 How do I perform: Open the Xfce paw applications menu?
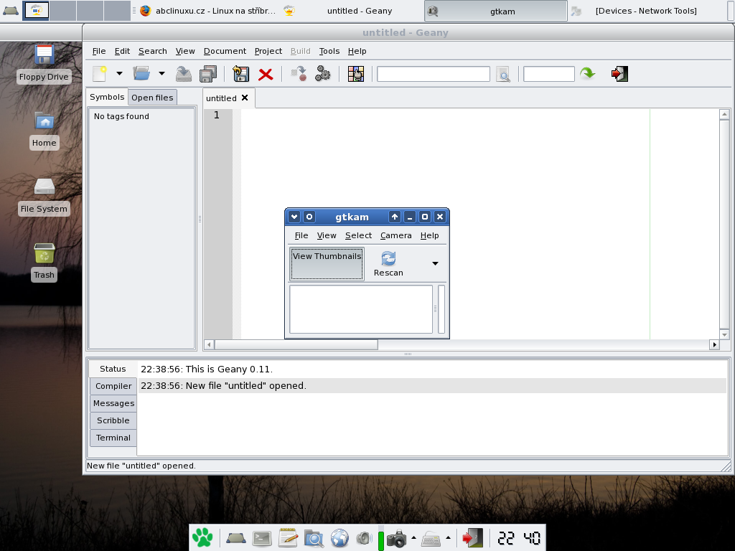(202, 538)
